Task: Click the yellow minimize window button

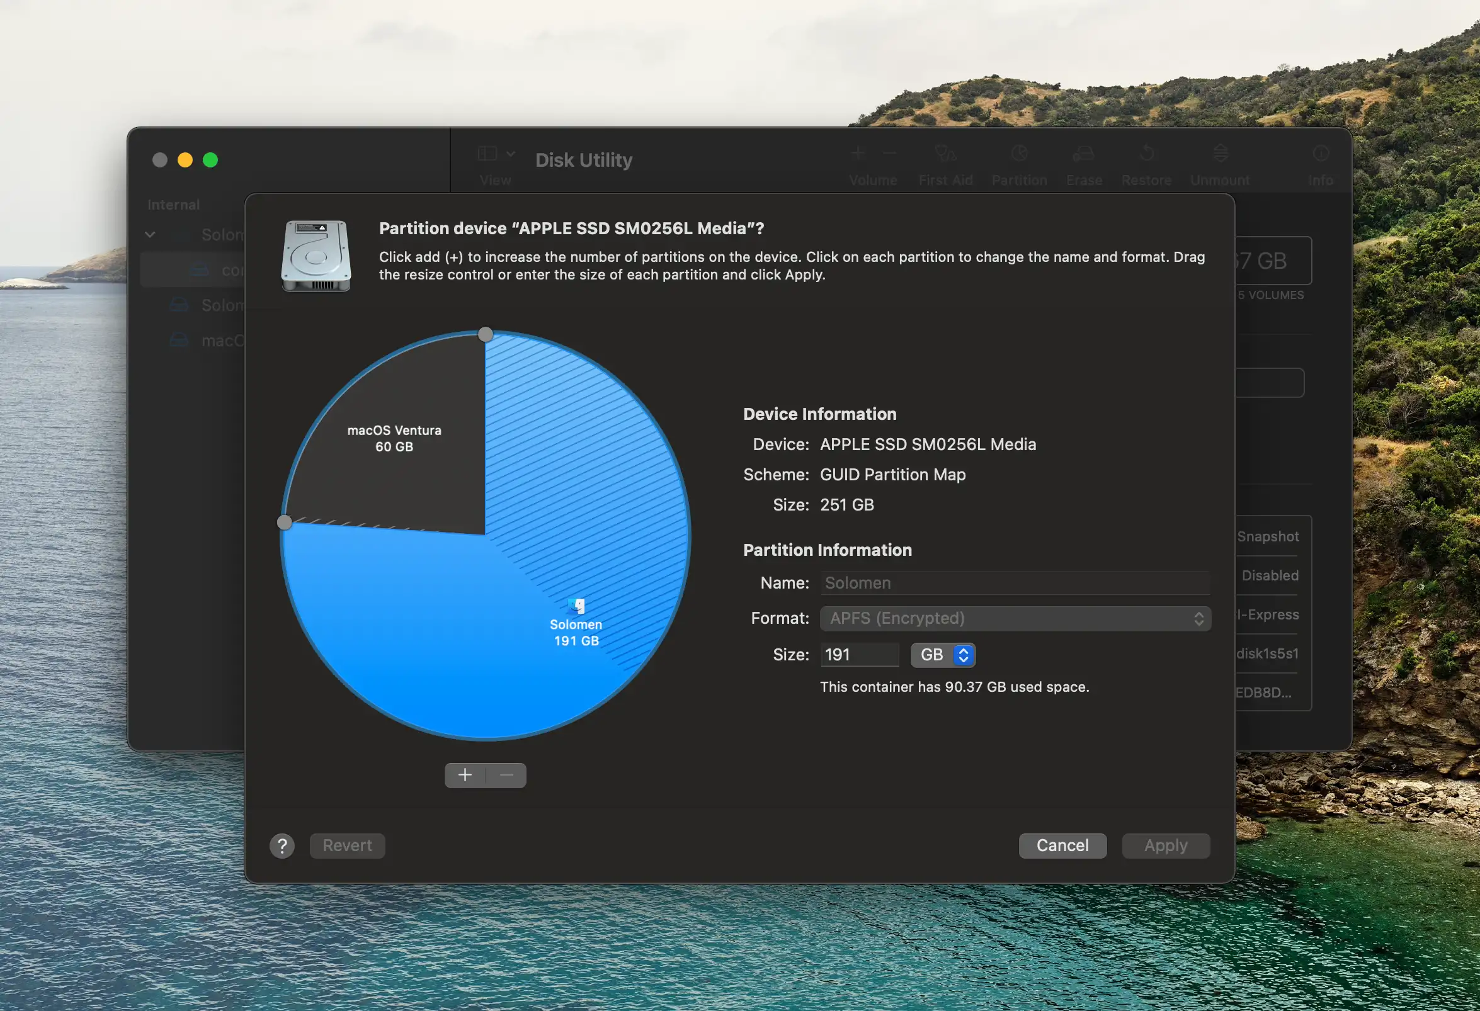Action: click(185, 160)
